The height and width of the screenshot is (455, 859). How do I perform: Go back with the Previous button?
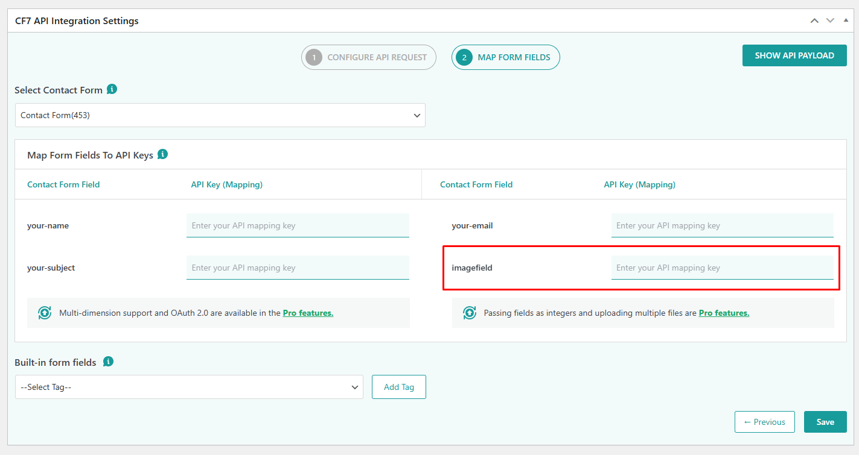click(764, 422)
